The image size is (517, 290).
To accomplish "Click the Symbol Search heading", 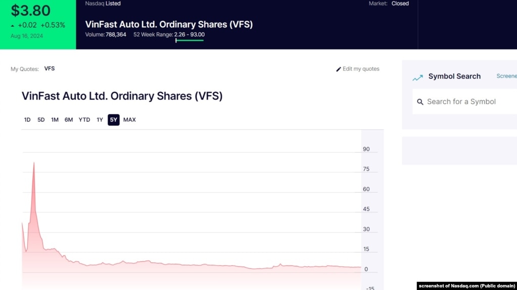I will pos(454,76).
